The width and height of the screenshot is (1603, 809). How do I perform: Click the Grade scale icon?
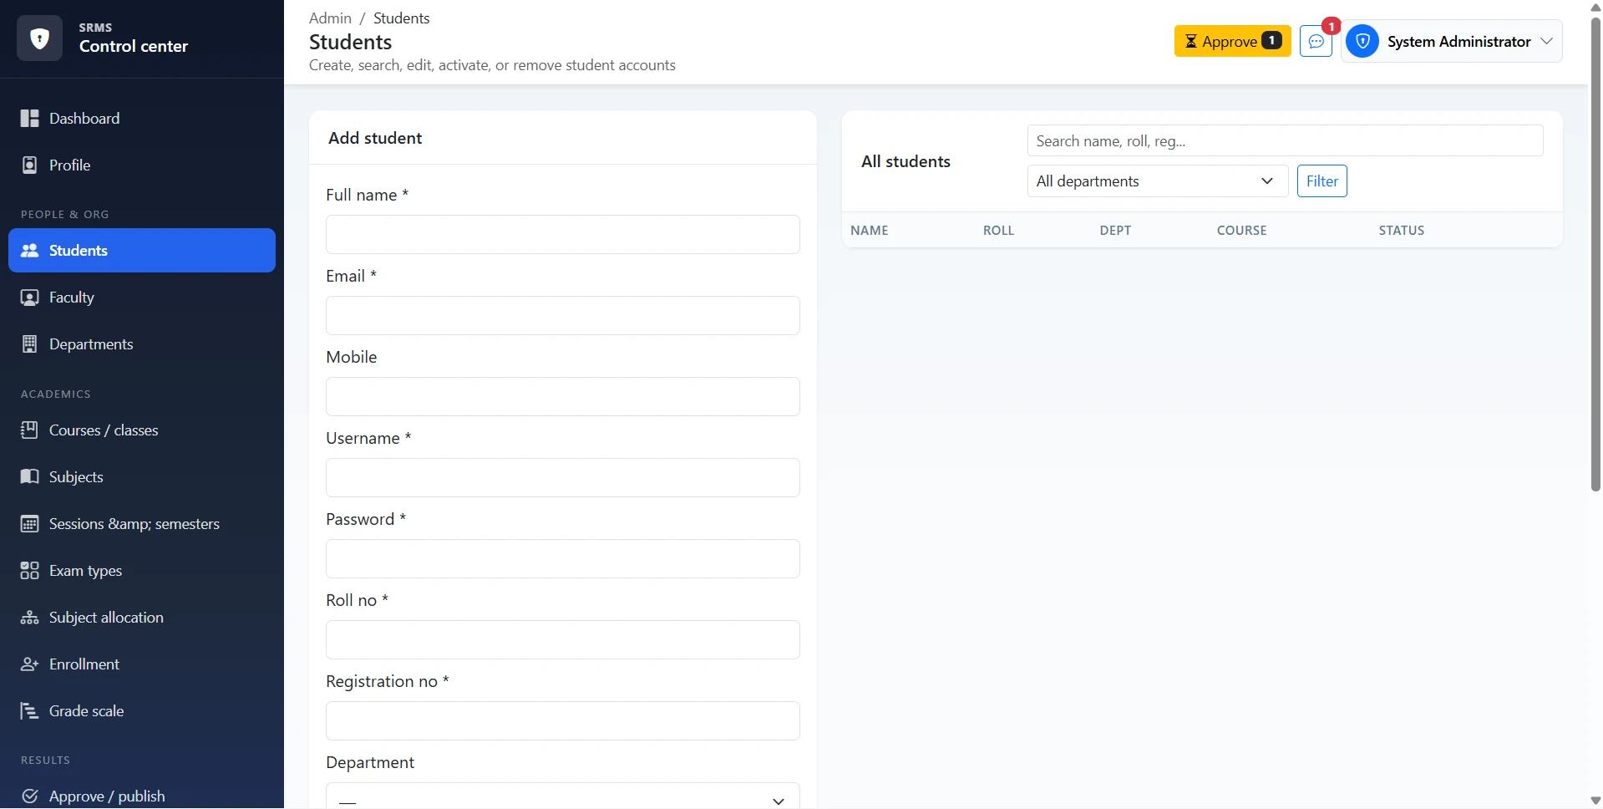(x=30, y=711)
